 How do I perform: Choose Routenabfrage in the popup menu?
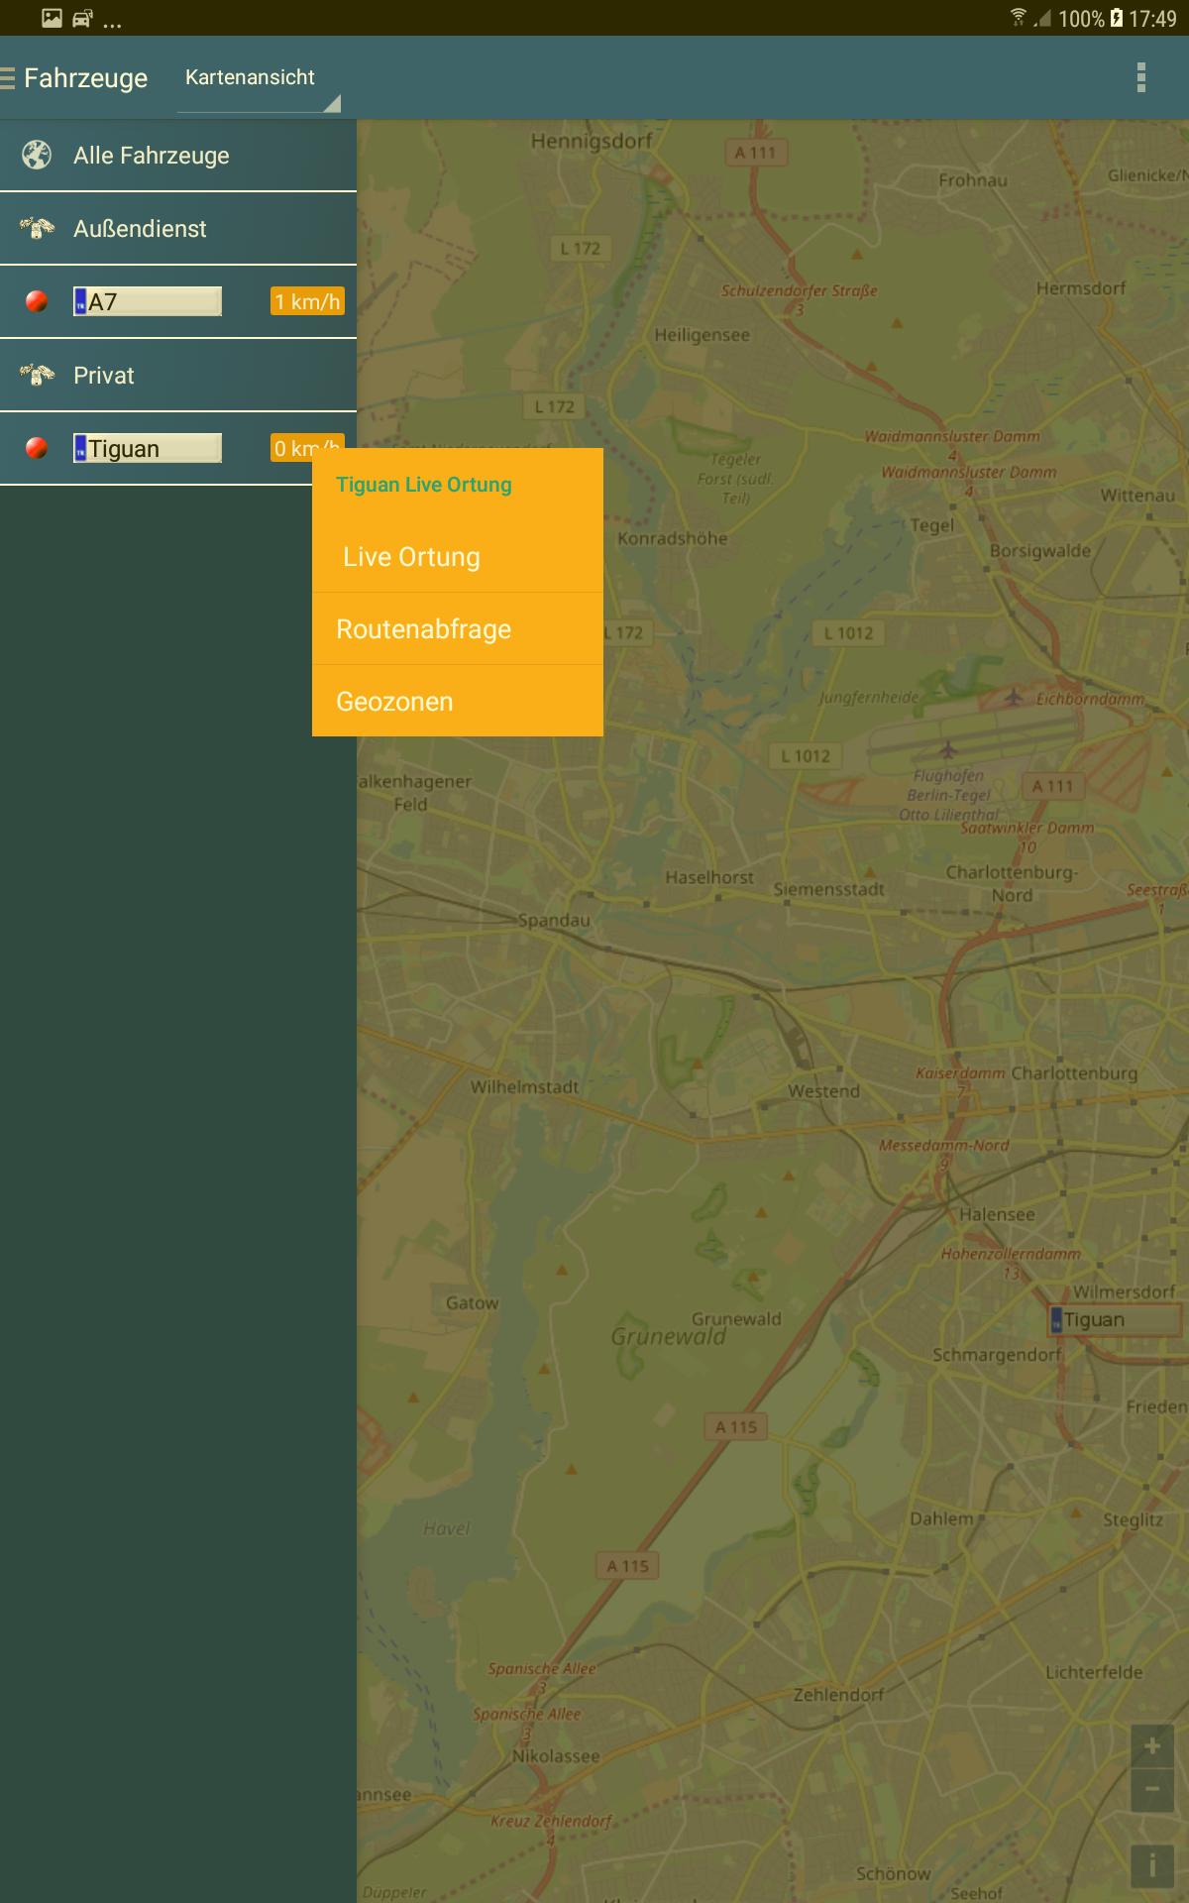click(424, 629)
